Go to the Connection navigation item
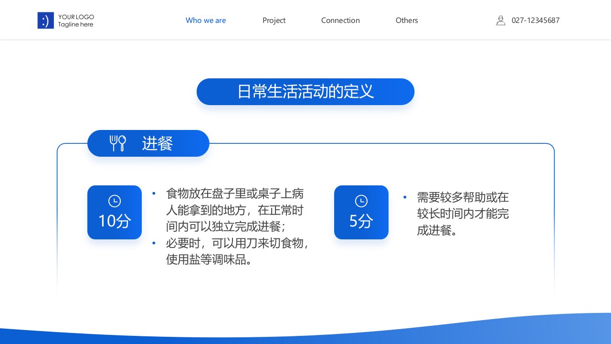 coord(340,21)
